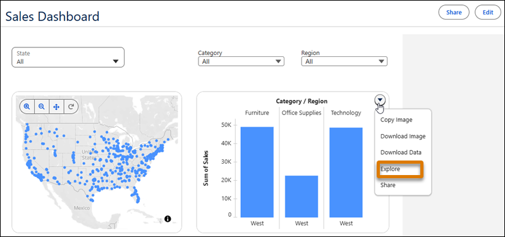The width and height of the screenshot is (505, 237).
Task: Click the Technology column header
Action: tap(346, 113)
